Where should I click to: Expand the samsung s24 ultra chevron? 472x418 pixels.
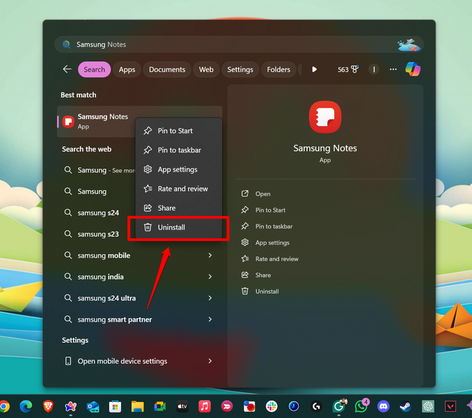210,298
